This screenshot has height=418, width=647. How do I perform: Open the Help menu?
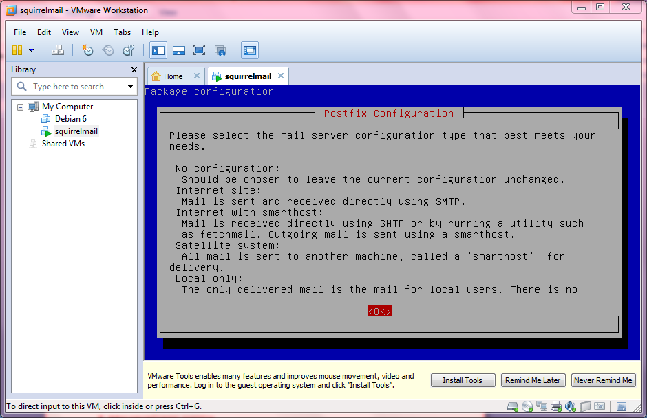[150, 32]
